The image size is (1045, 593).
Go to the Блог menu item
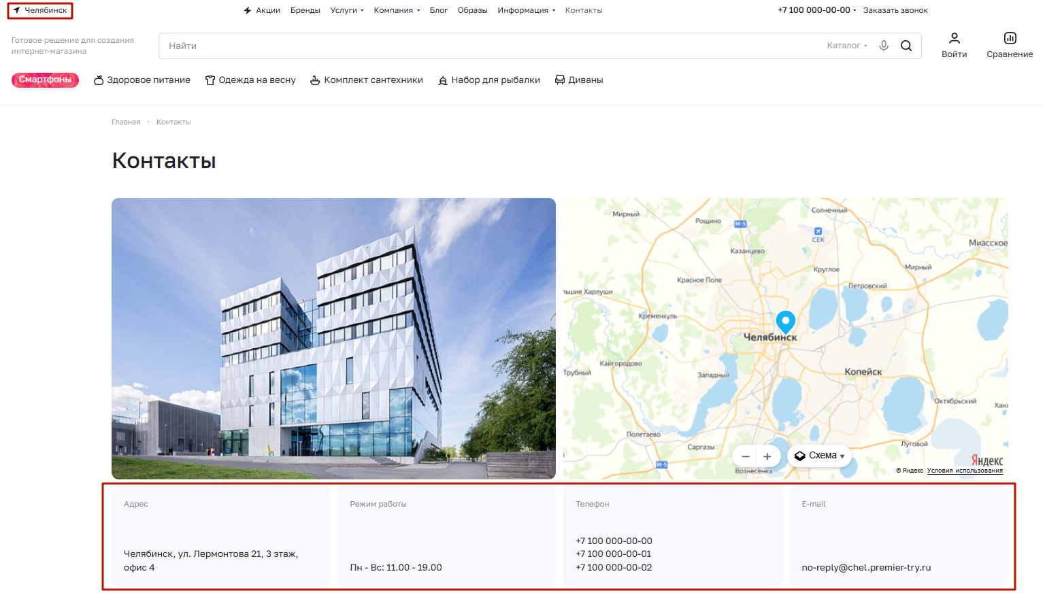pos(438,10)
